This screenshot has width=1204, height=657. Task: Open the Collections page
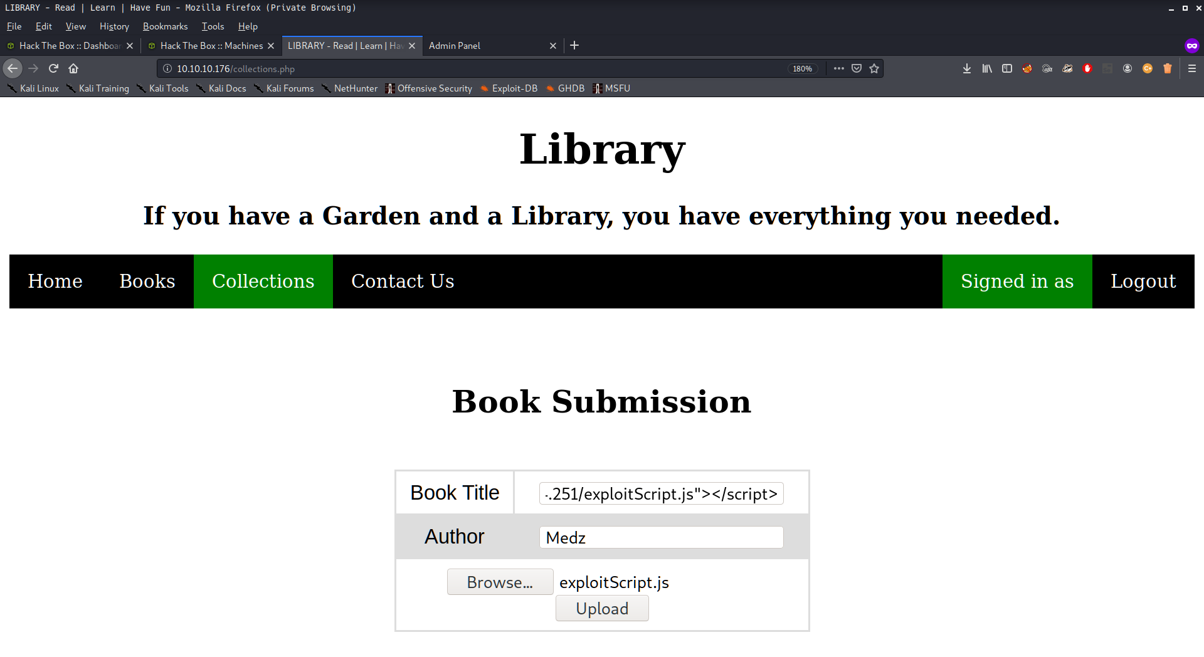click(263, 281)
